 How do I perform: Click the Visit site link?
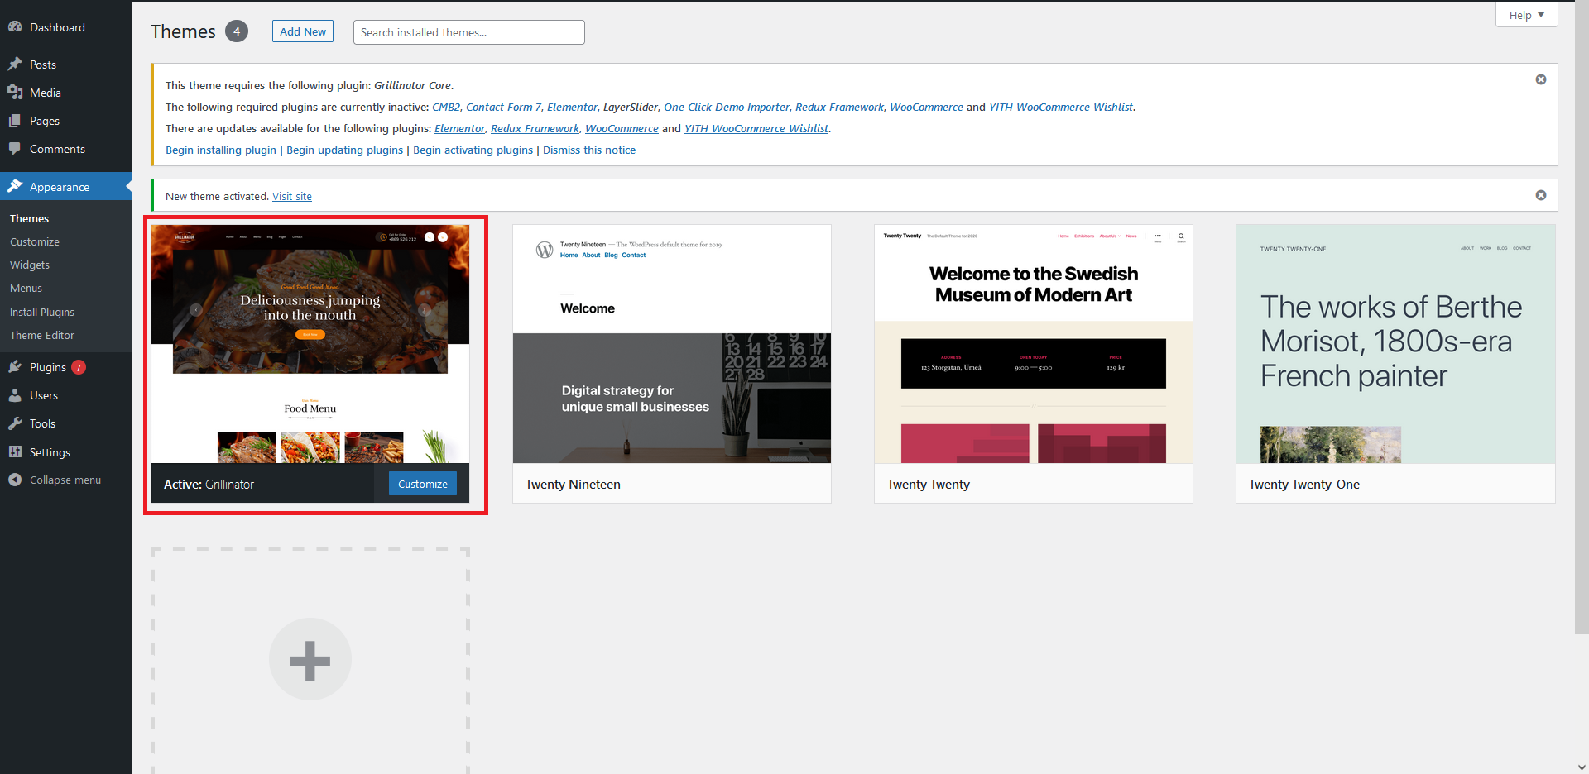click(x=292, y=196)
